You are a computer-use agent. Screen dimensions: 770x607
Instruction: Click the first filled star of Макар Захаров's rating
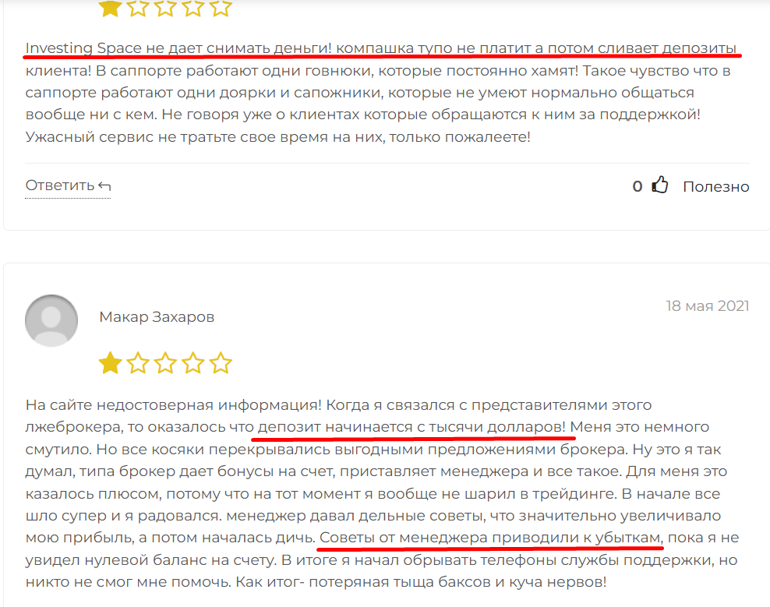[x=110, y=363]
